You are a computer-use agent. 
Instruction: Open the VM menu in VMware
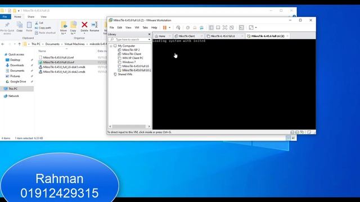[x=137, y=27]
